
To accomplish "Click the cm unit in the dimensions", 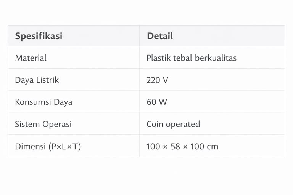I will coord(212,146).
